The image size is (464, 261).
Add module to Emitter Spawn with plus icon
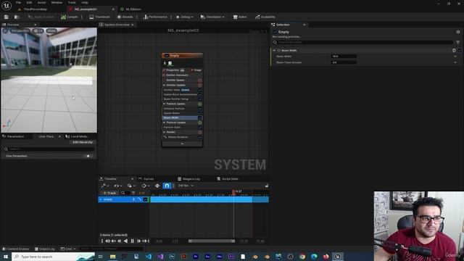200,80
